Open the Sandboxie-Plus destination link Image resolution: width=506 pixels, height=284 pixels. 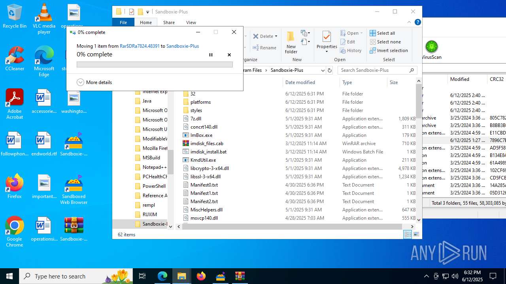pyautogui.click(x=183, y=46)
